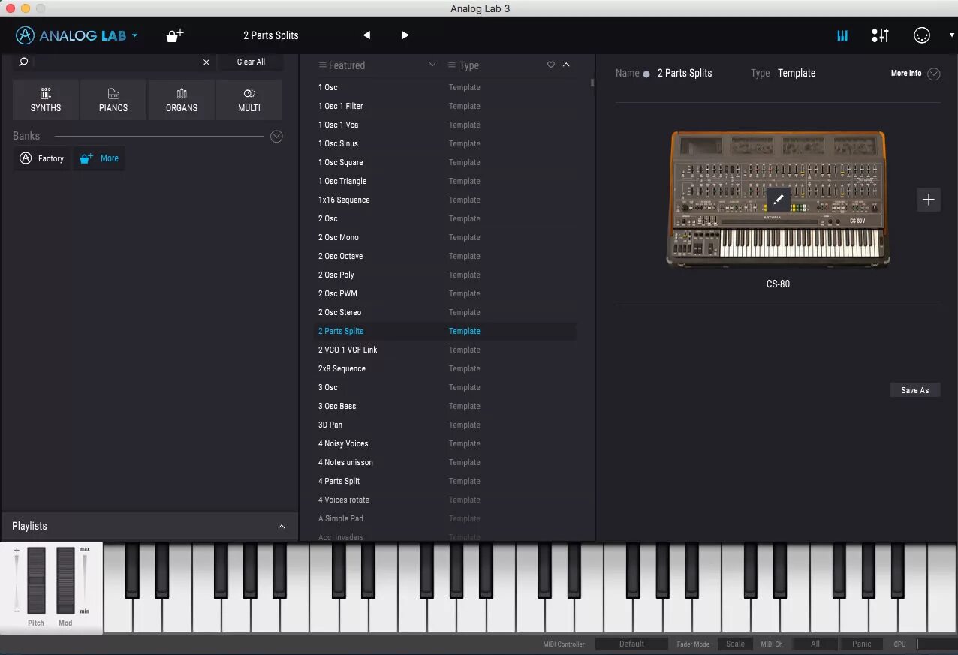Image resolution: width=958 pixels, height=655 pixels.
Task: Open the sound store bag icon
Action: point(174,35)
